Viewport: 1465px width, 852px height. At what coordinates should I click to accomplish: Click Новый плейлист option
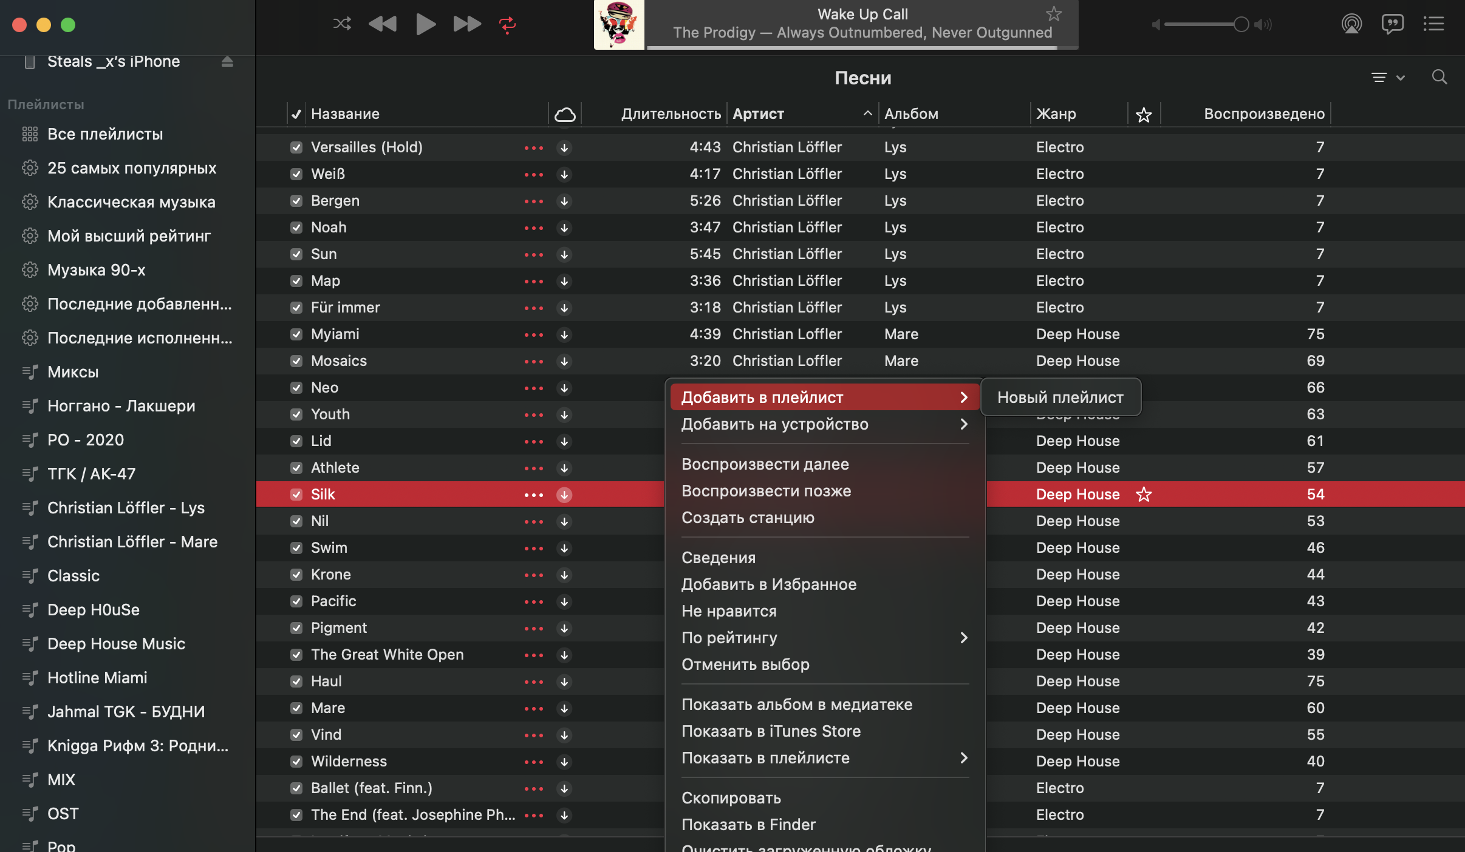coord(1060,397)
